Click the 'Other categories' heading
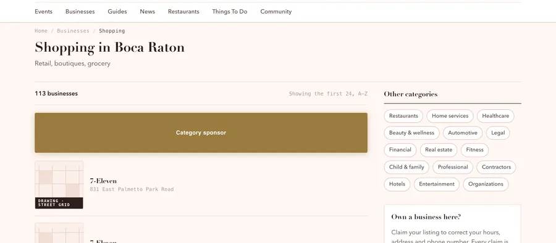Viewport: 556px width, 243px height. tap(411, 94)
